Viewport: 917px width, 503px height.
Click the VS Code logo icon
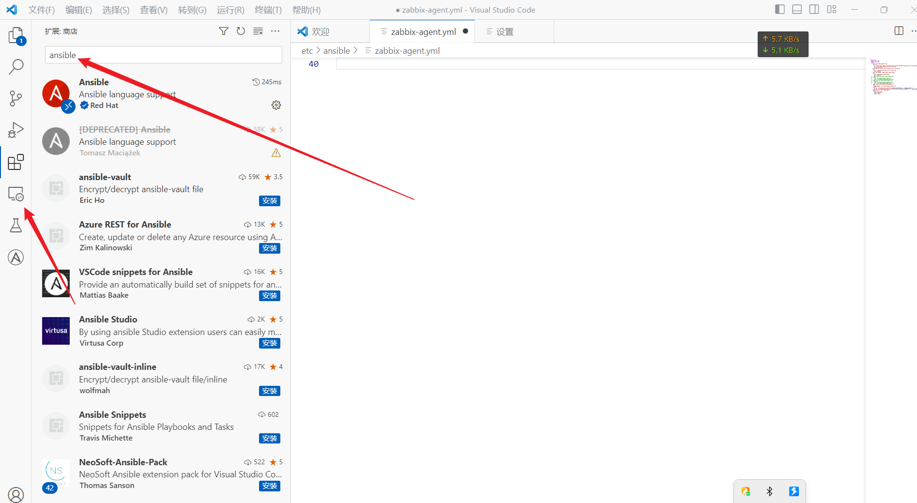pos(12,10)
